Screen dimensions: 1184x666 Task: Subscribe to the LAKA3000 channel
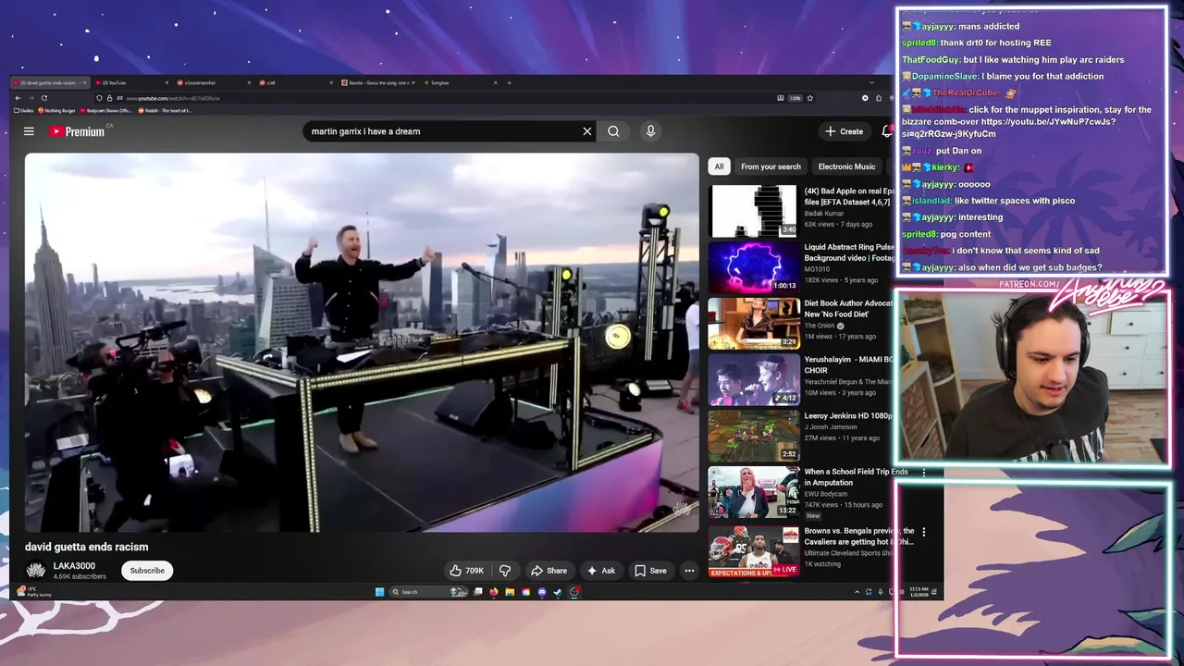147,571
